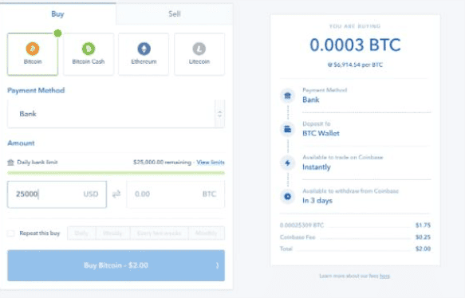Click the swap USD/BTC arrows icon
Viewport: 465px width, 298px height.
click(x=116, y=194)
